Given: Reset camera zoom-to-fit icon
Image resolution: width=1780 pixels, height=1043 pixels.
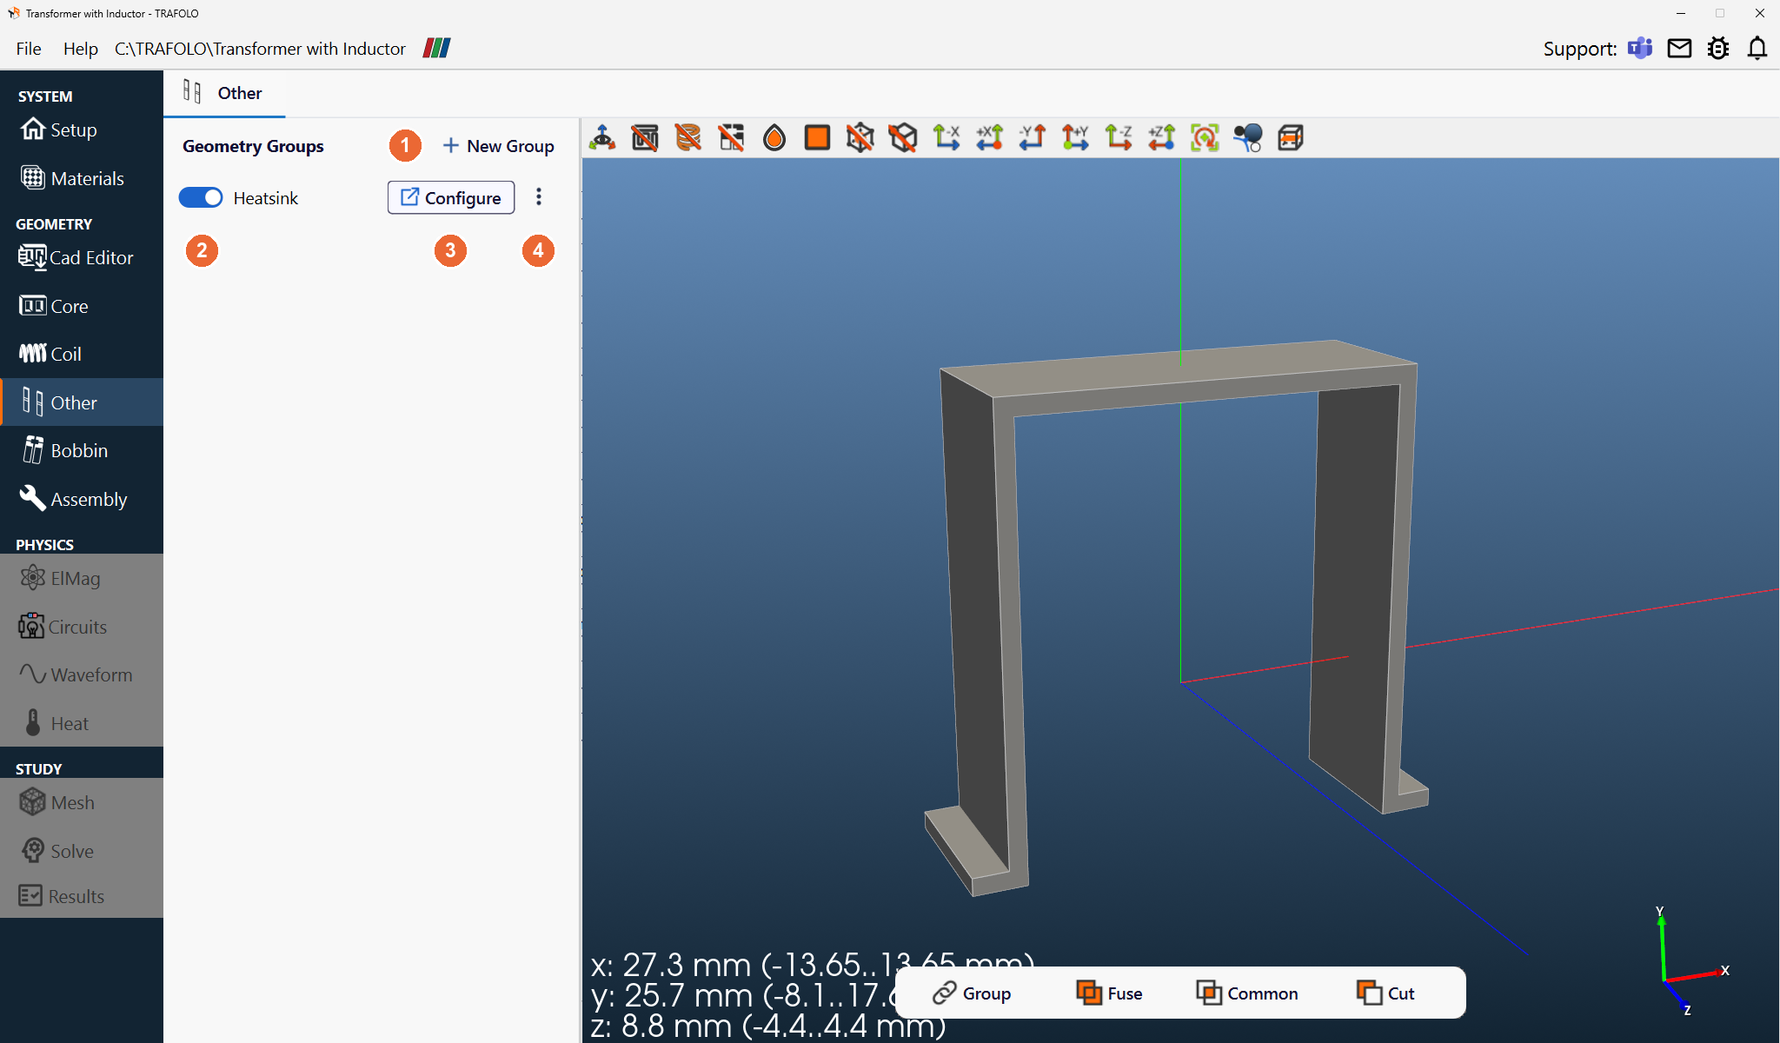Looking at the screenshot, I should tap(1205, 137).
